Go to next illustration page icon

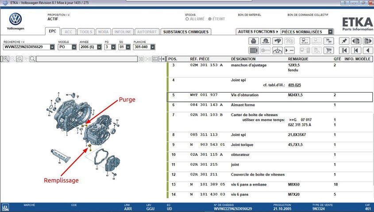368,41
